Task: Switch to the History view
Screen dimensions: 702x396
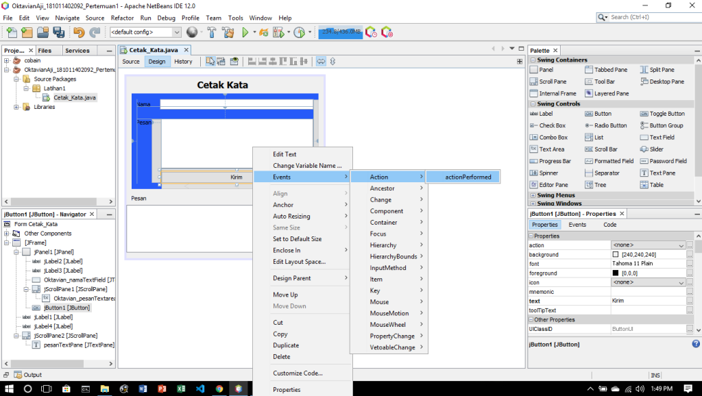Action: click(183, 61)
